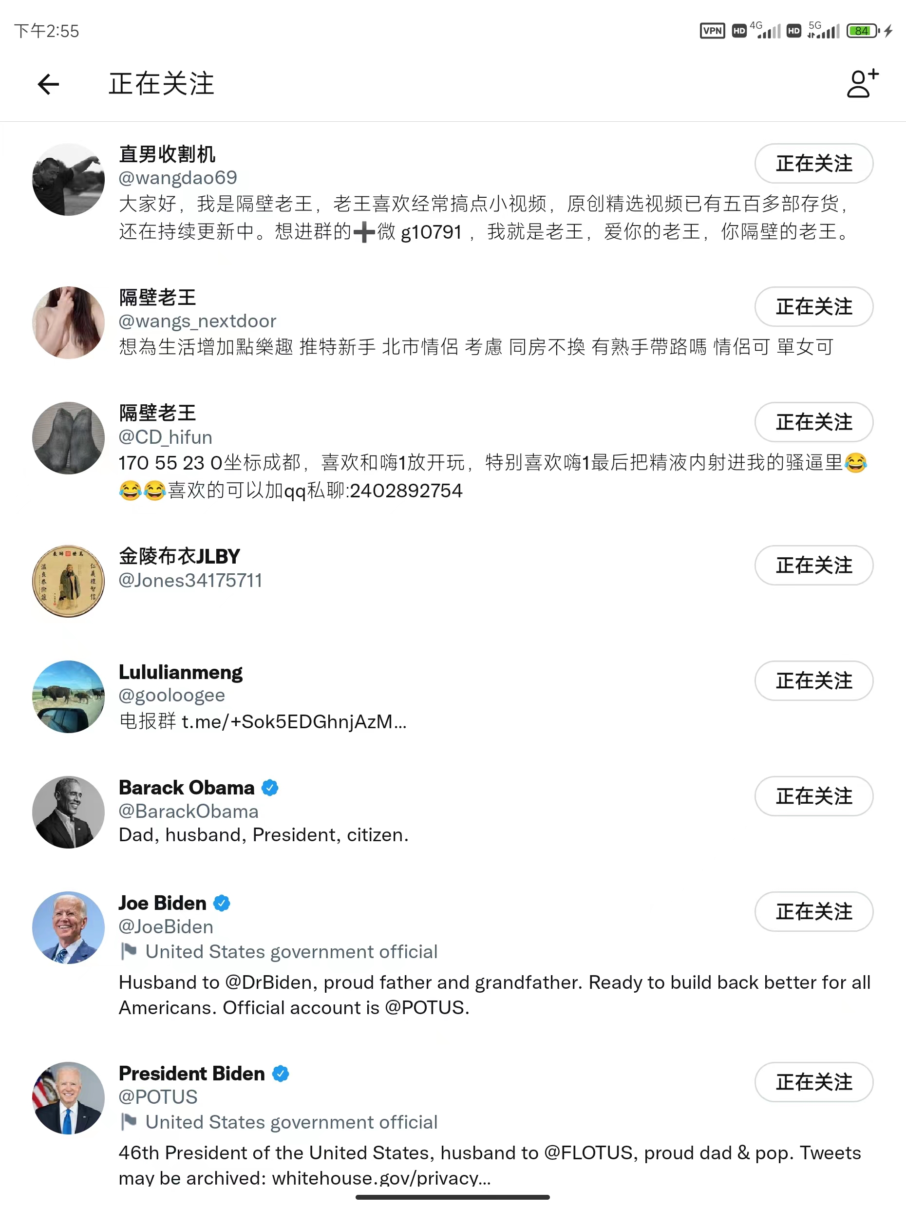Open the whitehouse.gov/privacy link
Viewport: 906px width, 1208px height.
pyautogui.click(x=382, y=1178)
